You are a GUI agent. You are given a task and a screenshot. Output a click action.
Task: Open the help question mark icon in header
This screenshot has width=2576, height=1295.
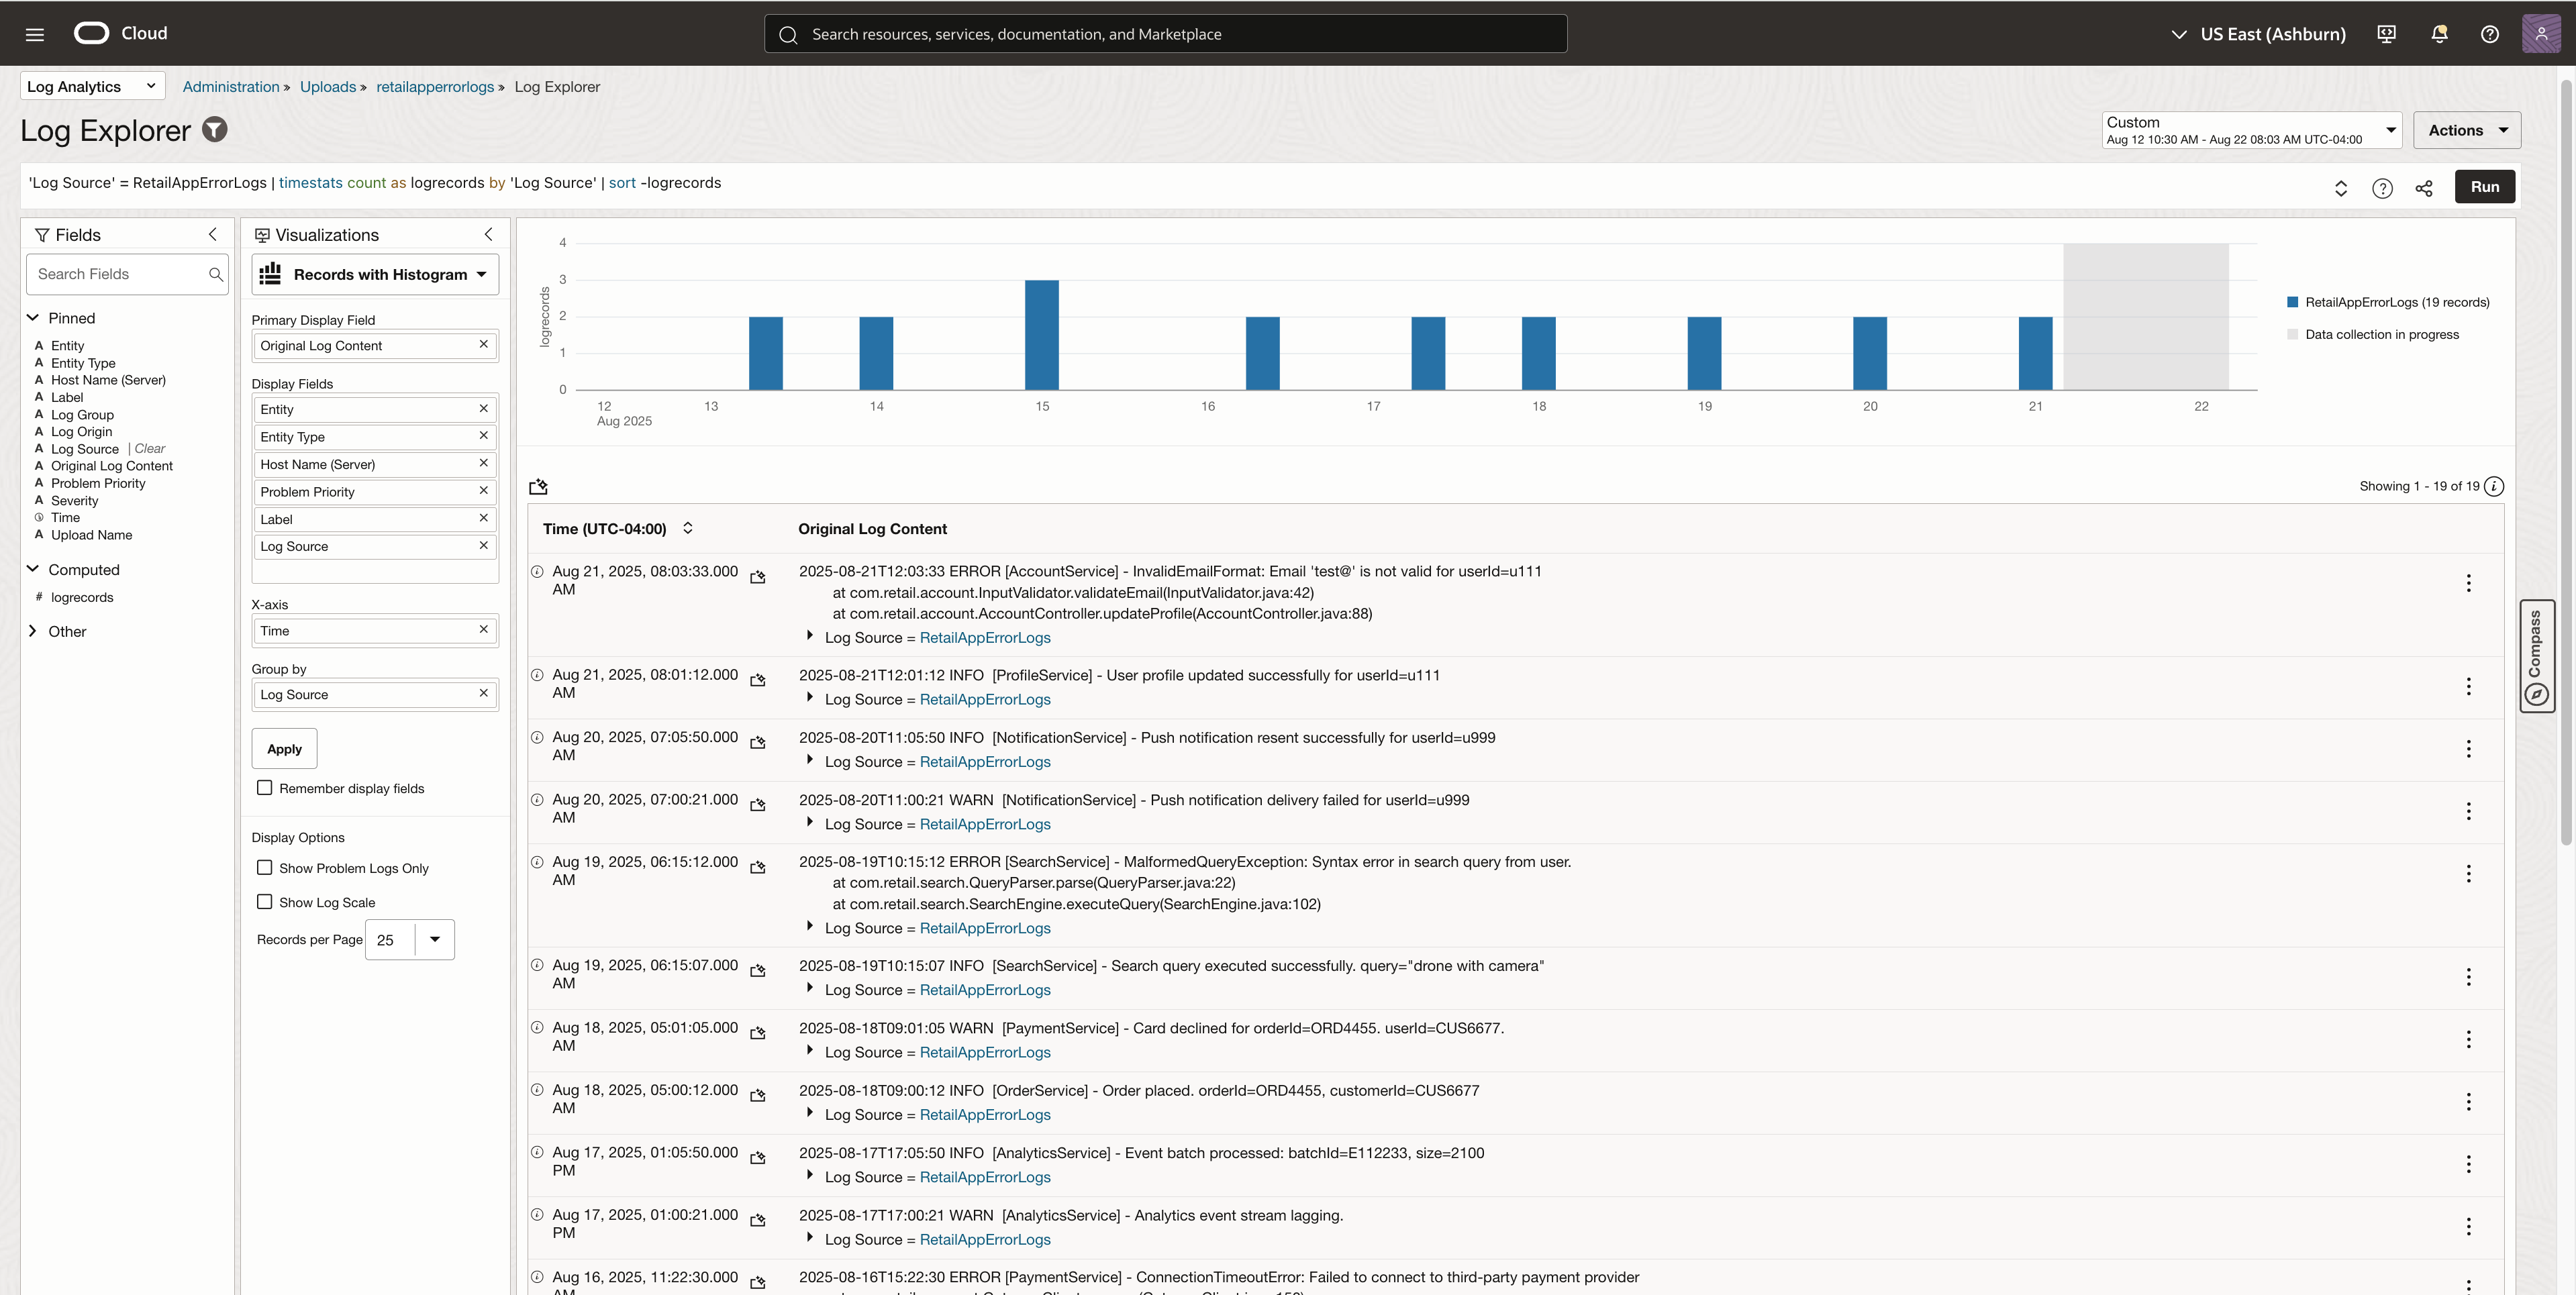tap(2490, 34)
